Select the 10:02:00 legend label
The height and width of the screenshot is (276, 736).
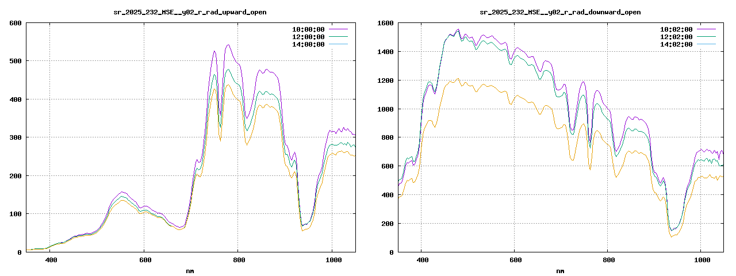click(x=676, y=29)
